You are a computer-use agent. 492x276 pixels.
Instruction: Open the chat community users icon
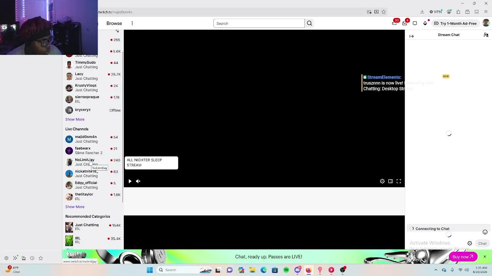486,35
